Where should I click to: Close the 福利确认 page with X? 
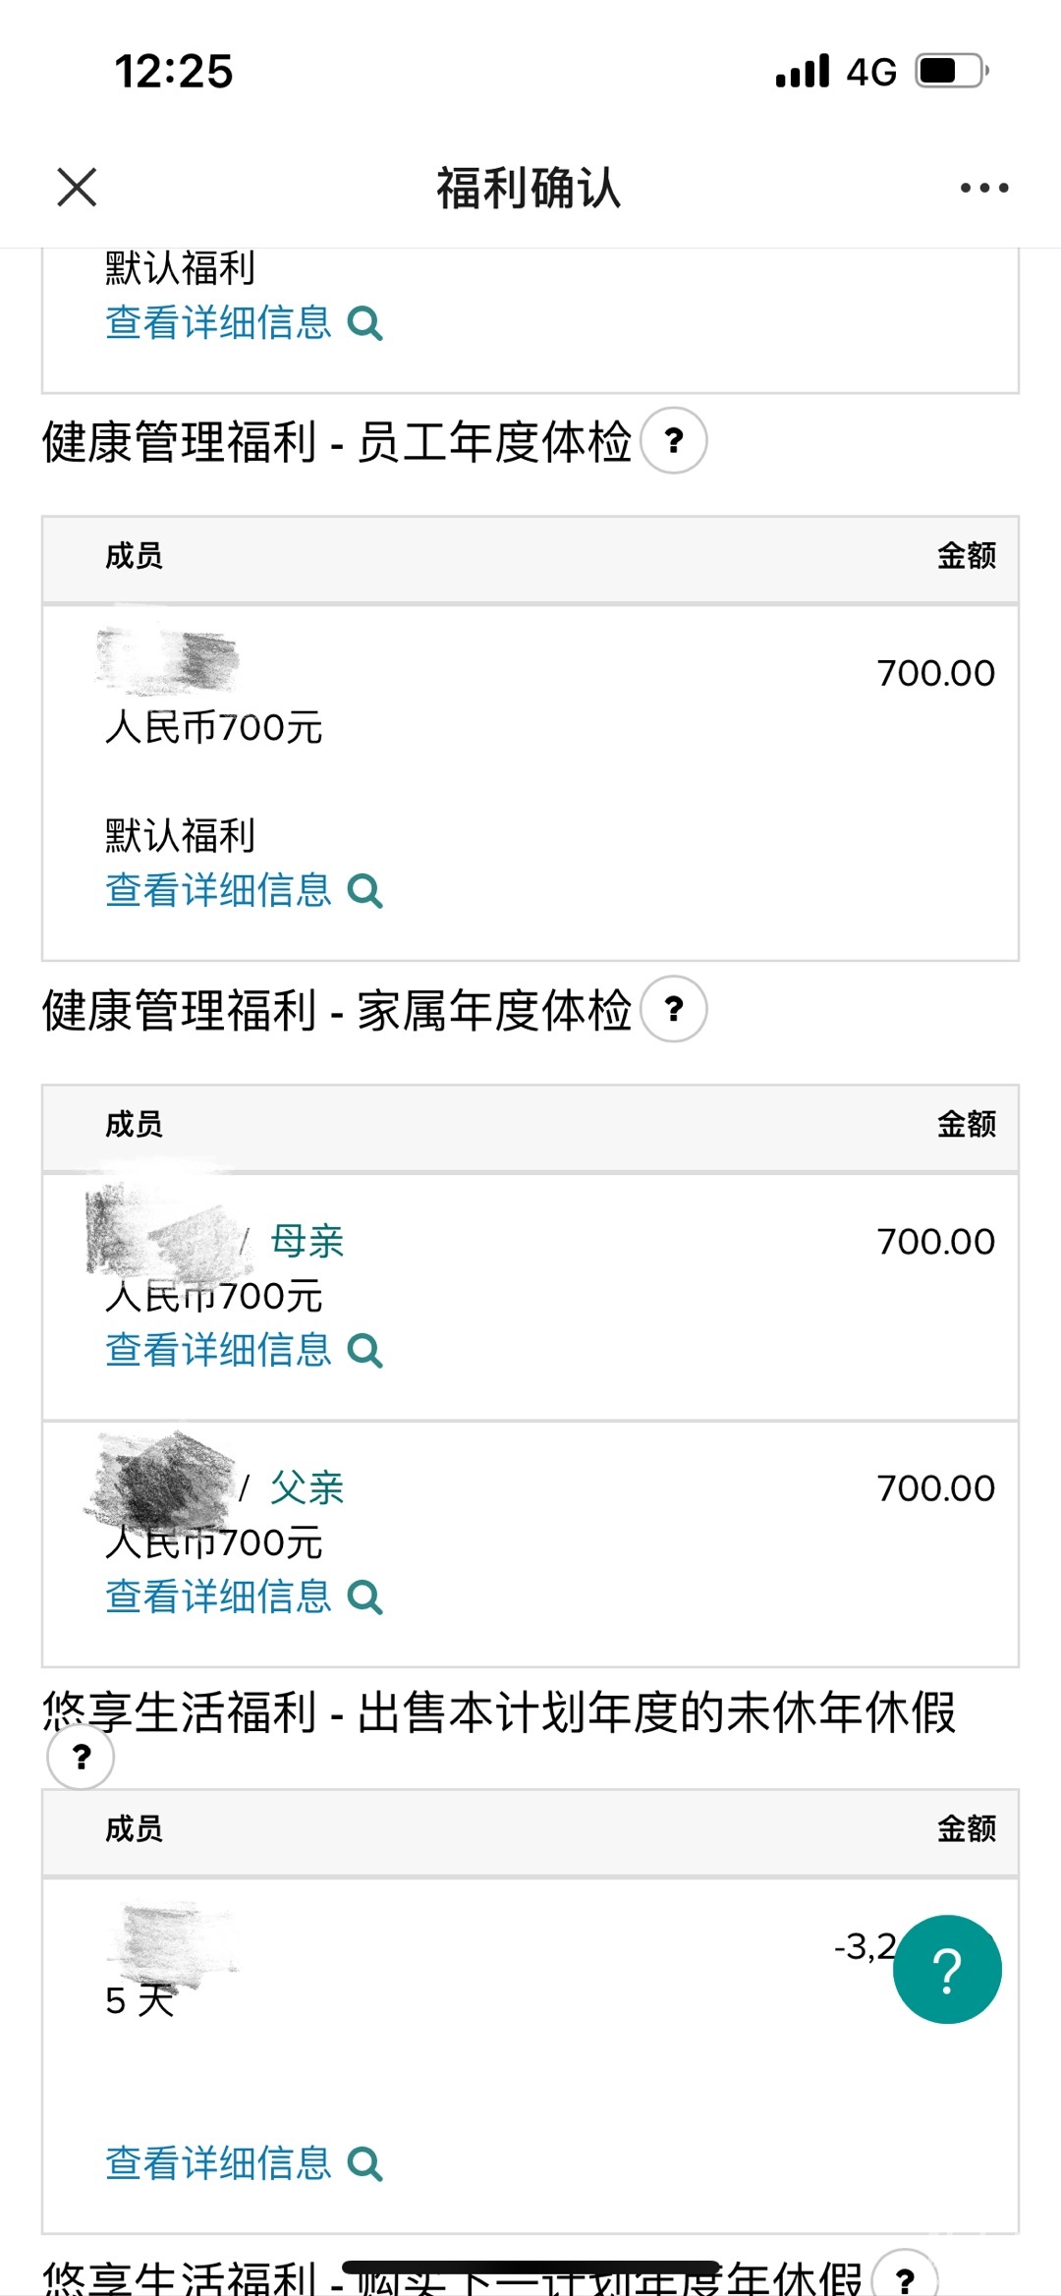(x=77, y=187)
